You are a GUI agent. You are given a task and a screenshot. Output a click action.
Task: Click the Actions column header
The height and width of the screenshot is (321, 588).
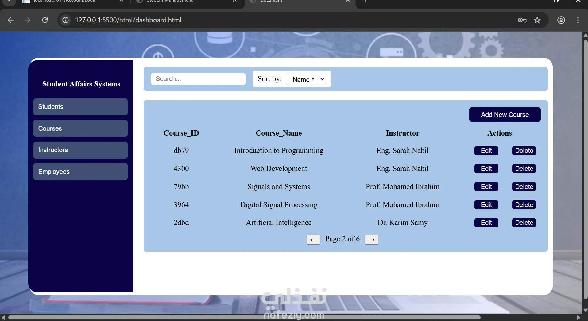[500, 133]
